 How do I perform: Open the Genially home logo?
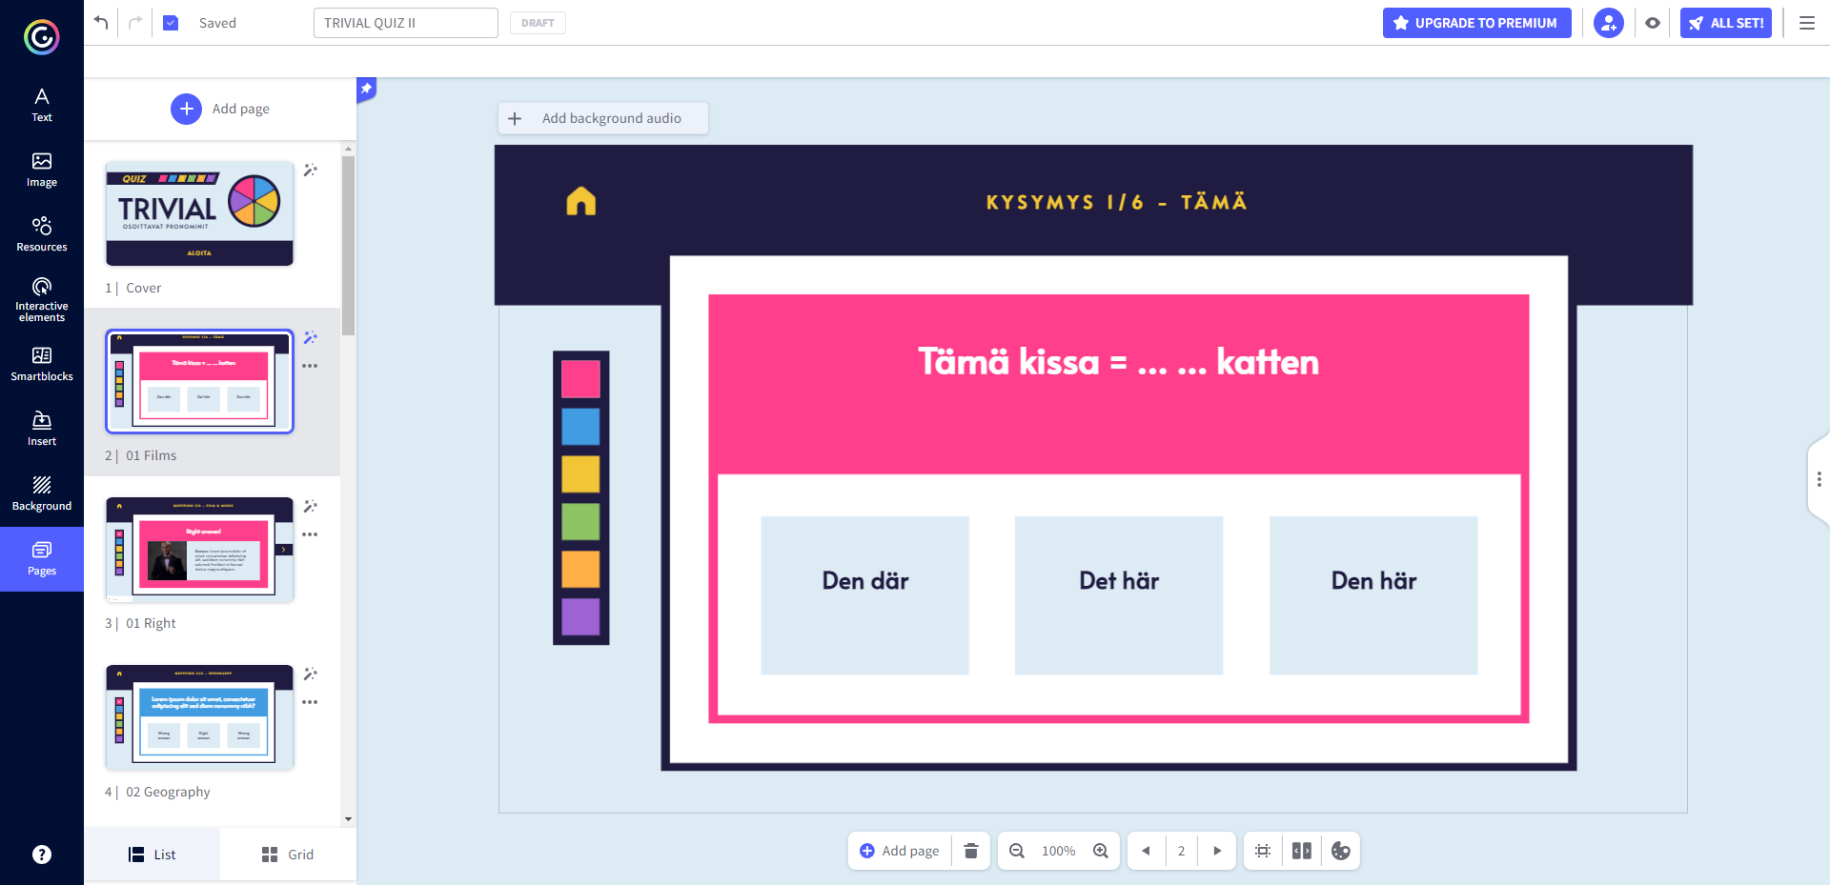click(41, 37)
